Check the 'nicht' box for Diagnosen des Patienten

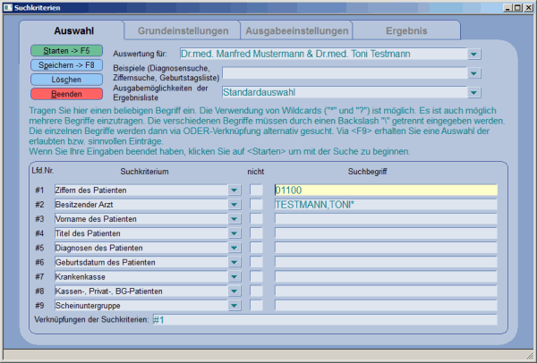256,248
